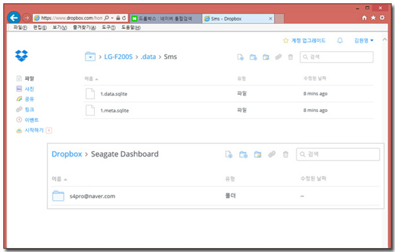Viewport: 395px width, 252px height.
Task: Click the 검색 search field beside Sms
Action: coord(336,57)
